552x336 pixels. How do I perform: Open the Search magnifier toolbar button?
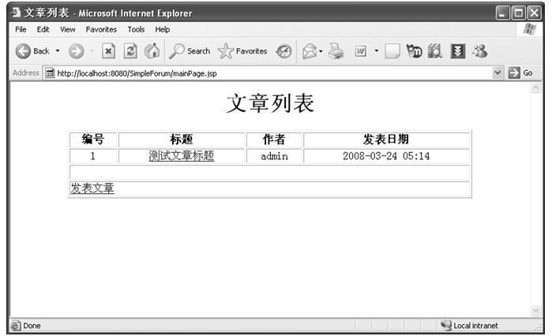click(190, 51)
